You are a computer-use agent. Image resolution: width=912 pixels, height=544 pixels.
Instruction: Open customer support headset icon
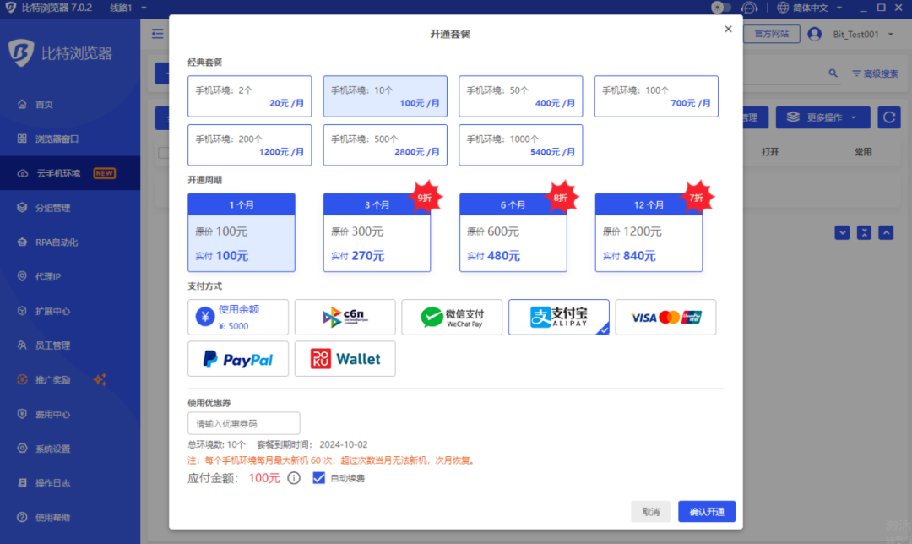(748, 8)
